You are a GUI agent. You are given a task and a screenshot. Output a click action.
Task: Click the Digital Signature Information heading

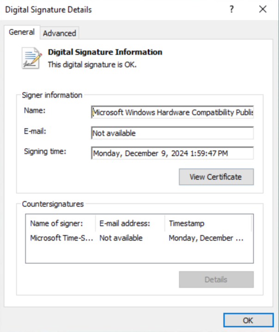105,52
